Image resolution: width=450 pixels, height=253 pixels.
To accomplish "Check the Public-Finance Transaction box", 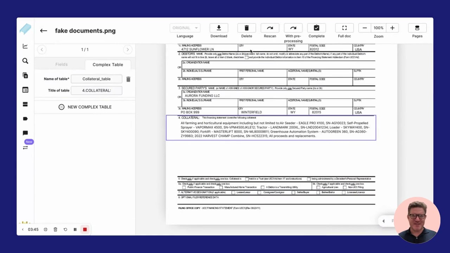I will tap(184, 187).
